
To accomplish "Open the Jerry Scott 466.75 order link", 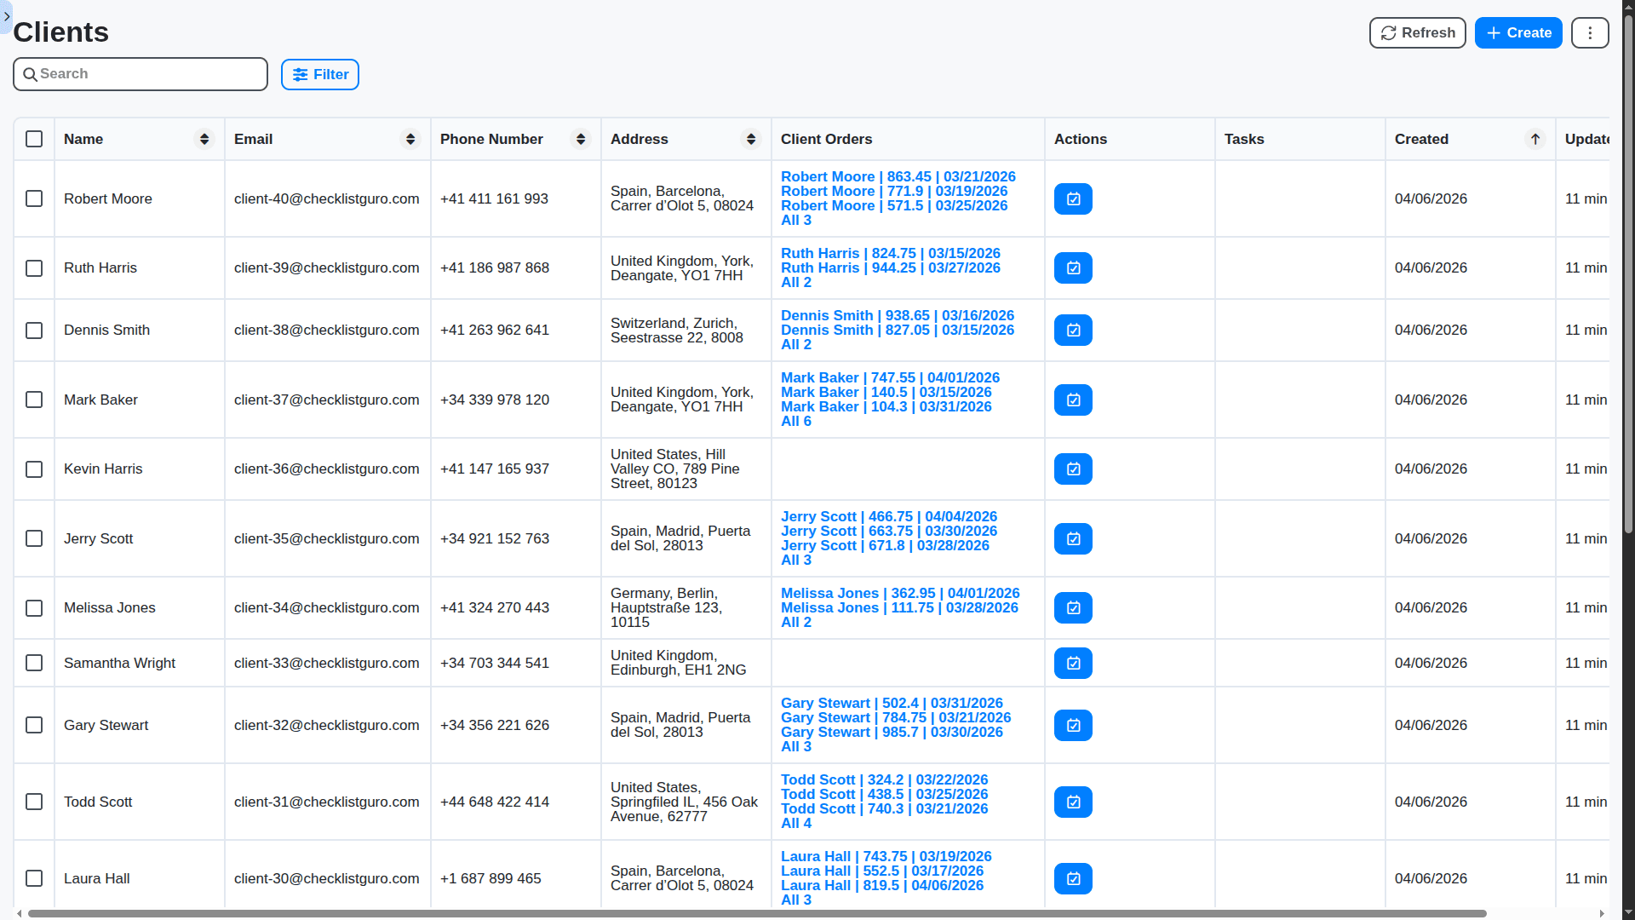I will [x=888, y=517].
